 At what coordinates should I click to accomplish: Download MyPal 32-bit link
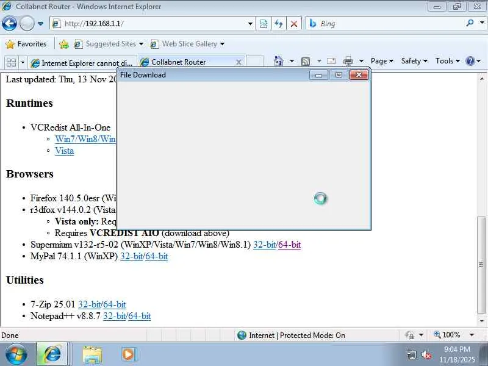click(x=131, y=256)
